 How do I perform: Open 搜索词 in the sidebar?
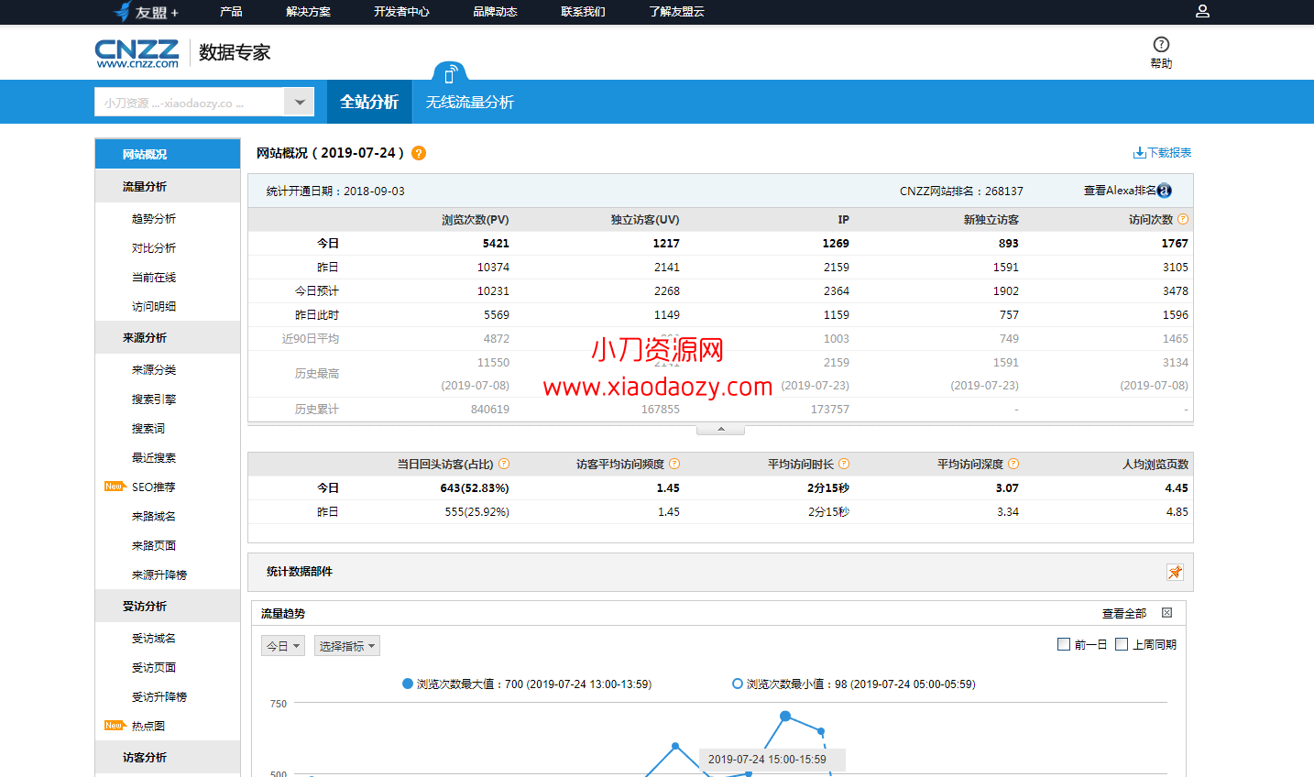[148, 429]
